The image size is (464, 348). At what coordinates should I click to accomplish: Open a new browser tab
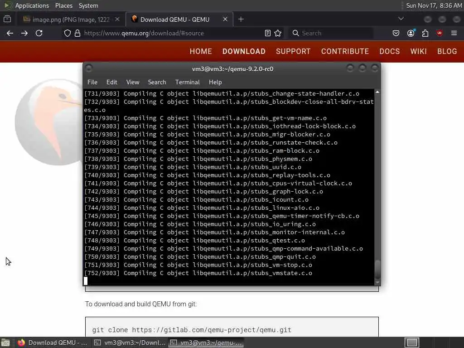point(241,19)
